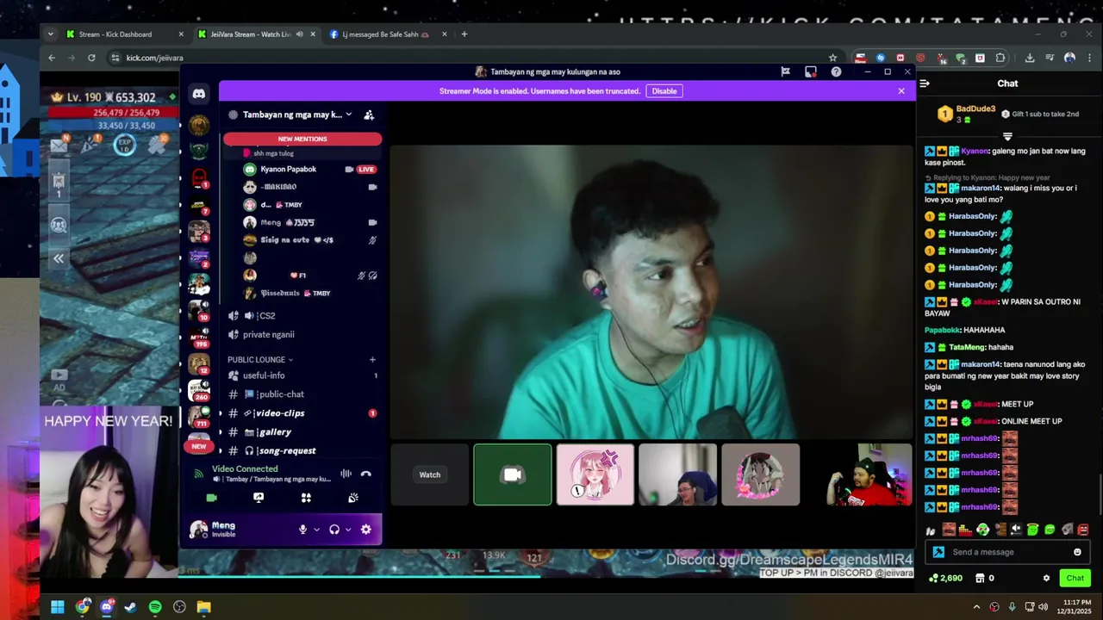Open Chrome downloads icon
1103x620 pixels.
(x=1030, y=58)
